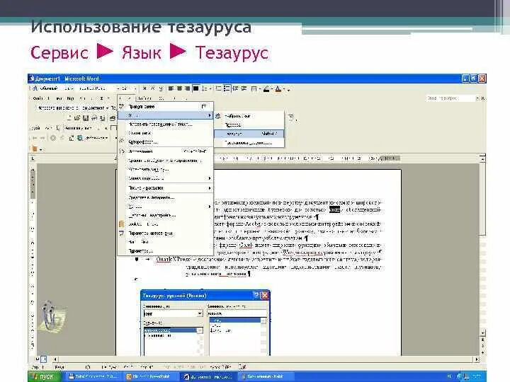
Task: Open the Избранное favorites dropdown
Action: click(x=98, y=138)
